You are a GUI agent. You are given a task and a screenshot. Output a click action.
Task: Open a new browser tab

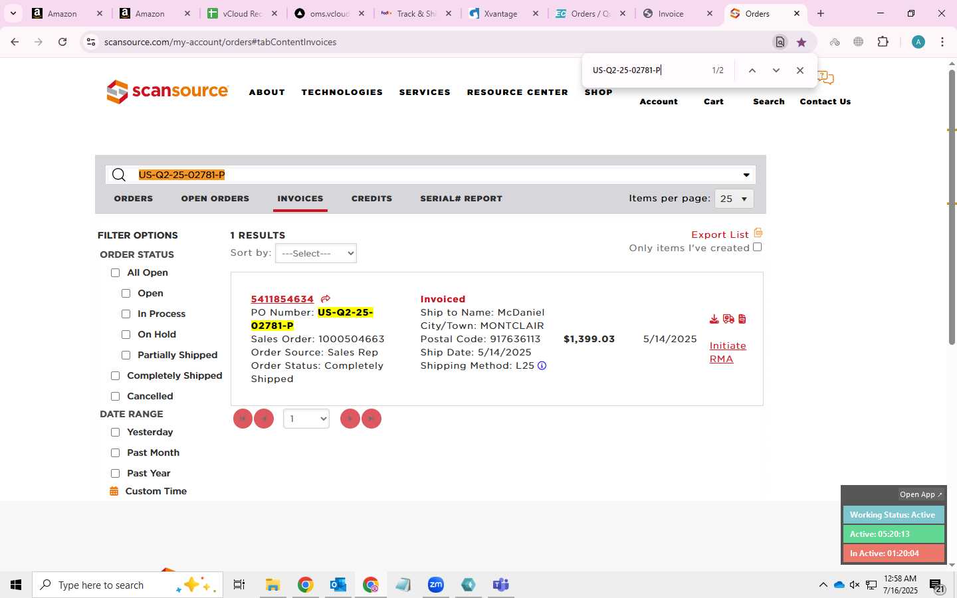coord(821,13)
